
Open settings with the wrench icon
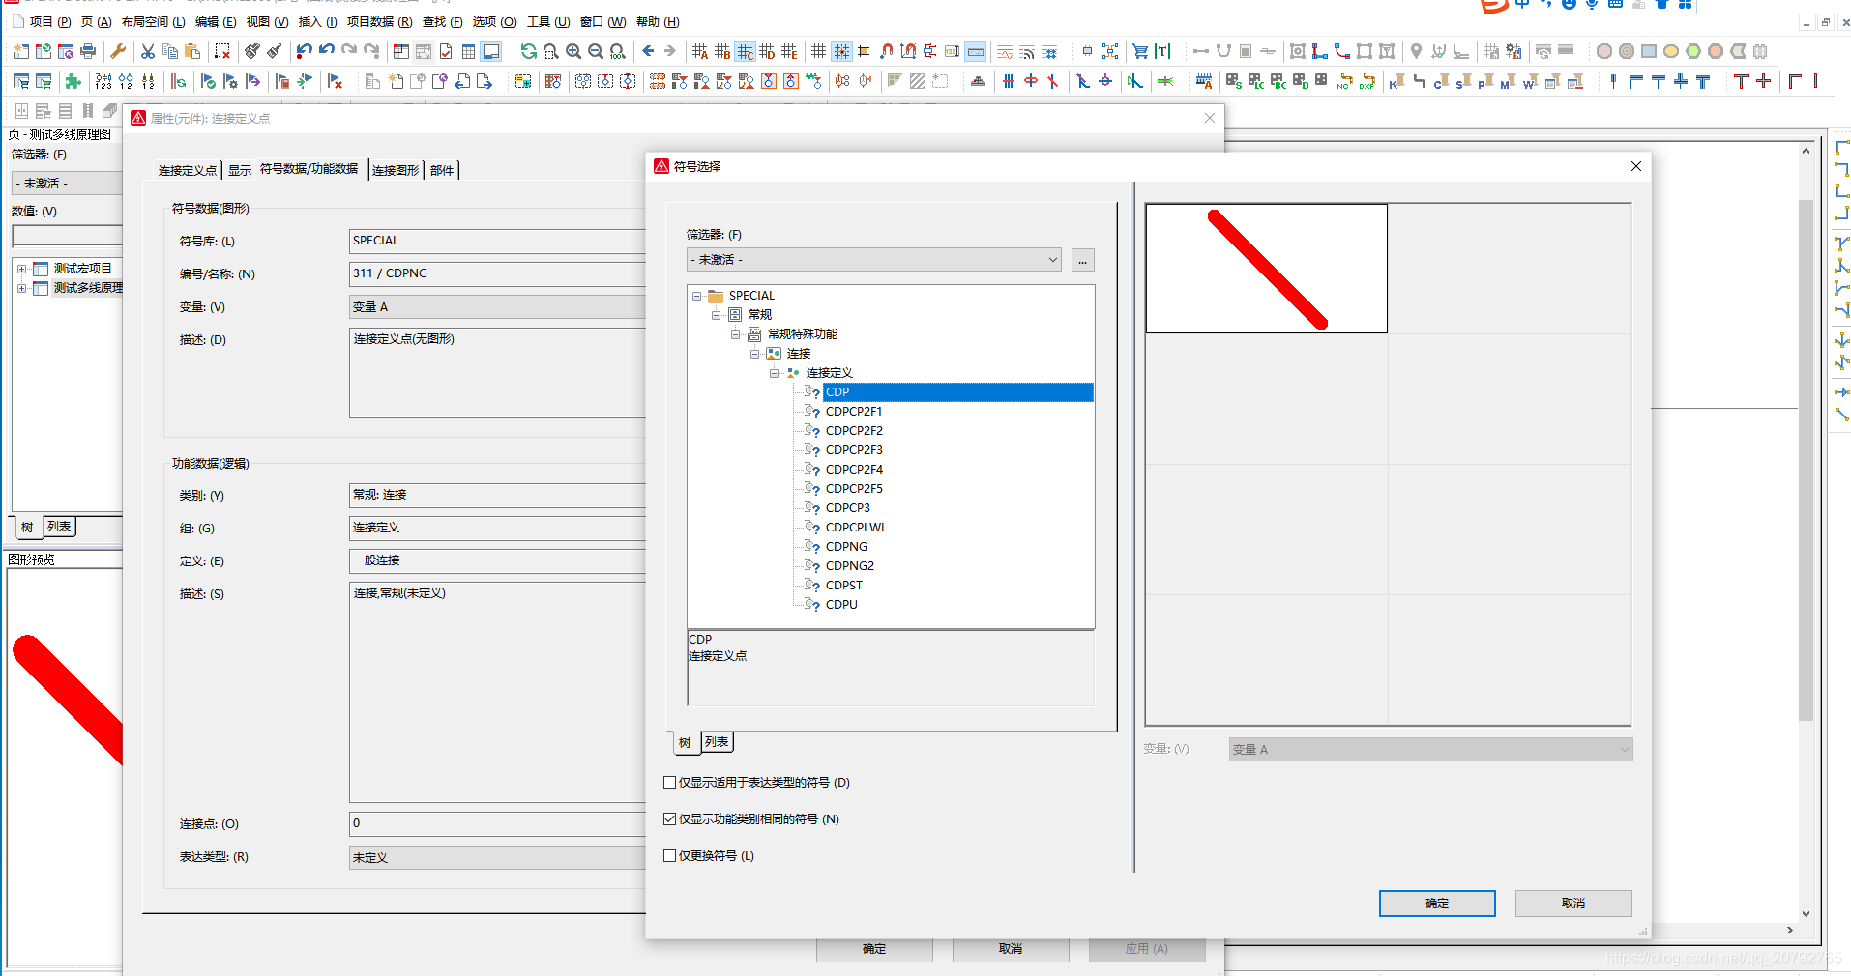[118, 51]
